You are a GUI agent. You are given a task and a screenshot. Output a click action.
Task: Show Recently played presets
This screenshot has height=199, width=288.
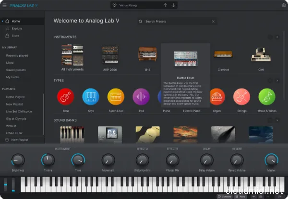pos(17,56)
